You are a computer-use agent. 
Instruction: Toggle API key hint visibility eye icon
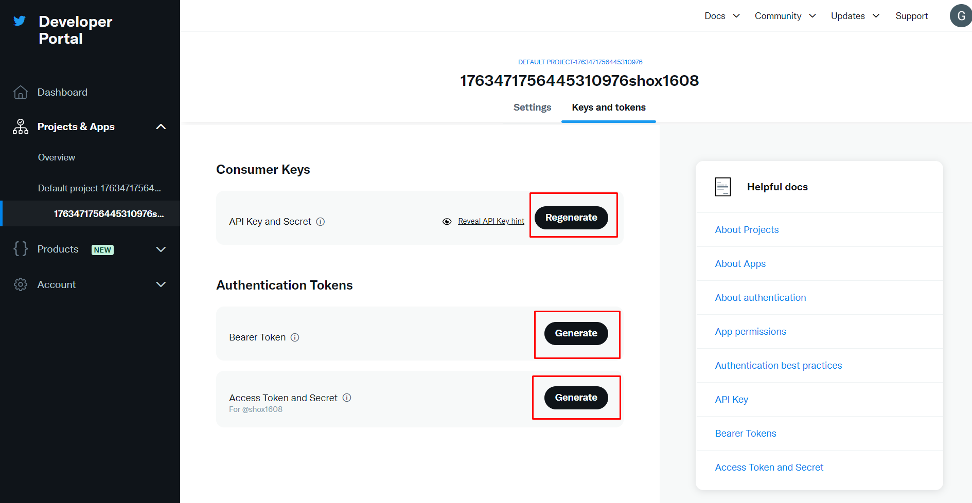[x=447, y=222]
